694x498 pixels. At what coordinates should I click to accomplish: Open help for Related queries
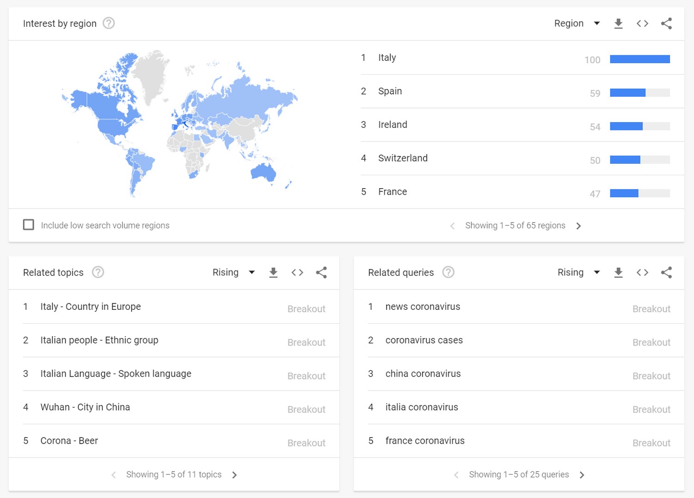pos(448,272)
